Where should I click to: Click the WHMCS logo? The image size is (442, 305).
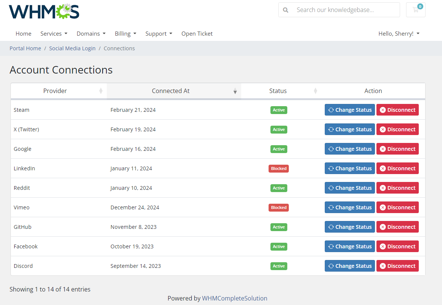(x=44, y=12)
